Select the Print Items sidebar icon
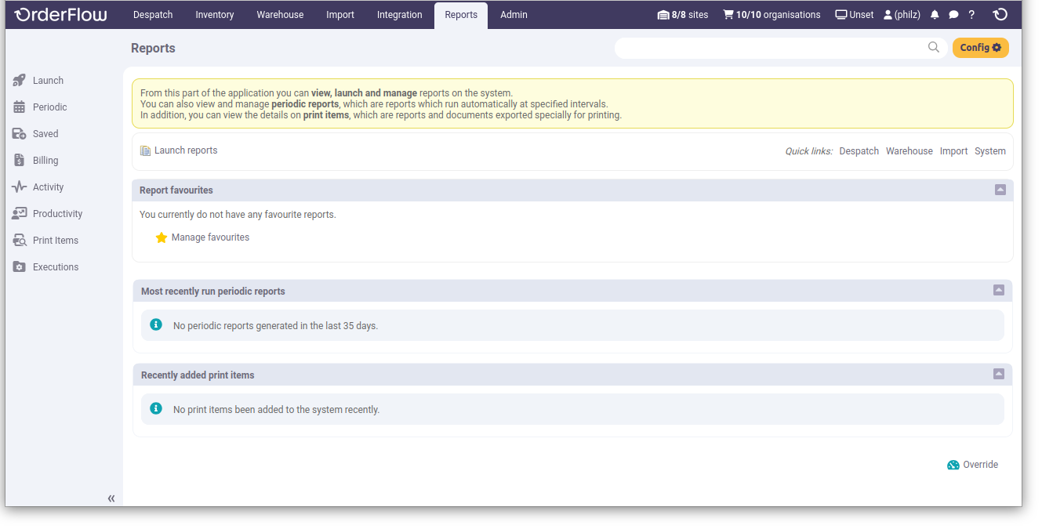 pyautogui.click(x=19, y=240)
